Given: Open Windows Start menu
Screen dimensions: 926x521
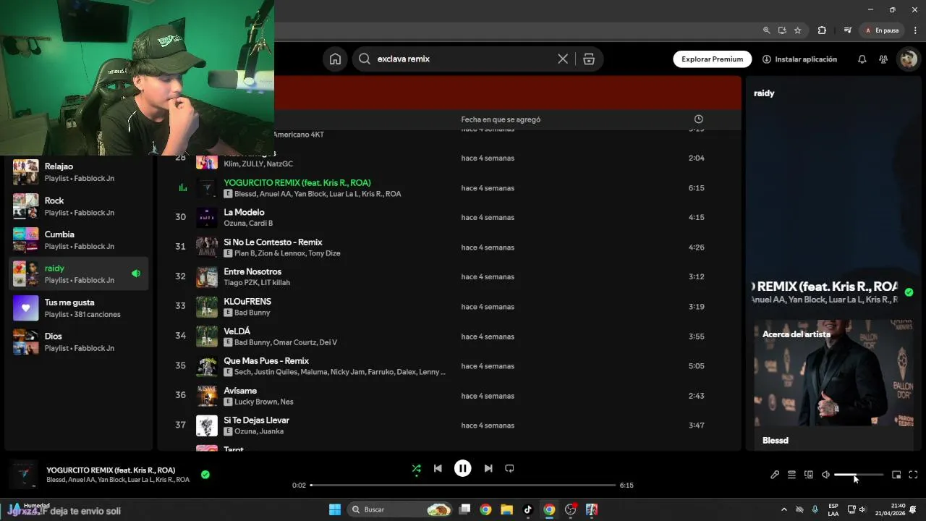Looking at the screenshot, I should pyautogui.click(x=335, y=509).
